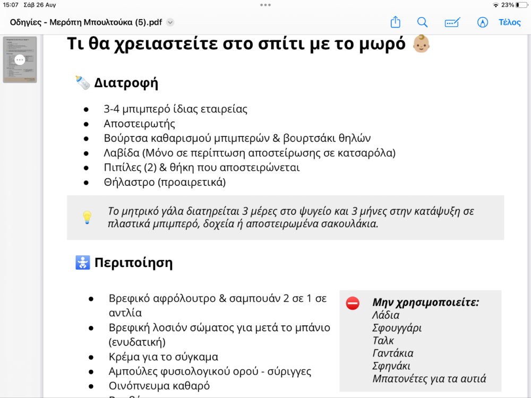531x398 pixels.
Task: Tap Τέλος to close the document
Action: tap(509, 22)
